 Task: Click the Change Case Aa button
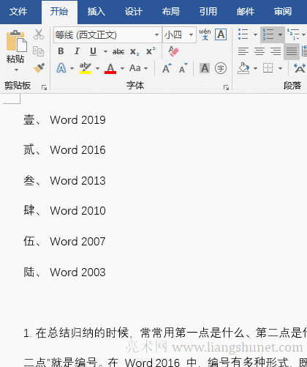(x=135, y=68)
